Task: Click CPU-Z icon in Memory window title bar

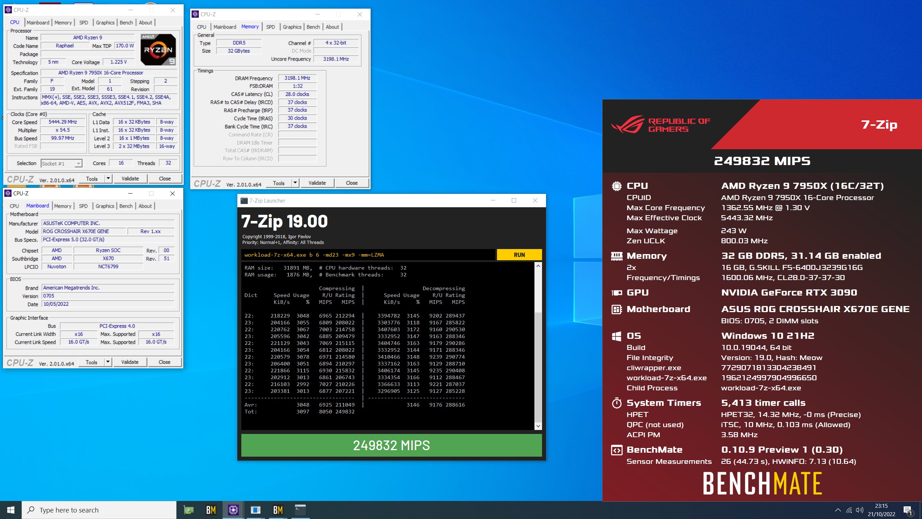Action: [195, 14]
